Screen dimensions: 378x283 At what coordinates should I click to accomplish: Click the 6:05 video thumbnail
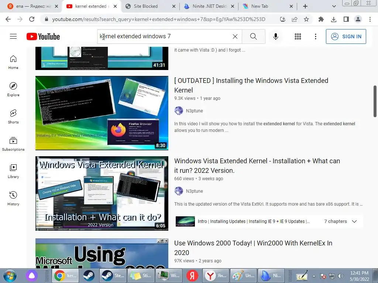tap(102, 193)
